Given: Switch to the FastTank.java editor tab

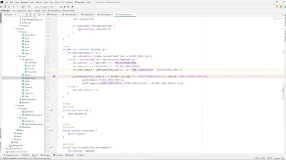Looking at the screenshot, I should pyautogui.click(x=105, y=15).
